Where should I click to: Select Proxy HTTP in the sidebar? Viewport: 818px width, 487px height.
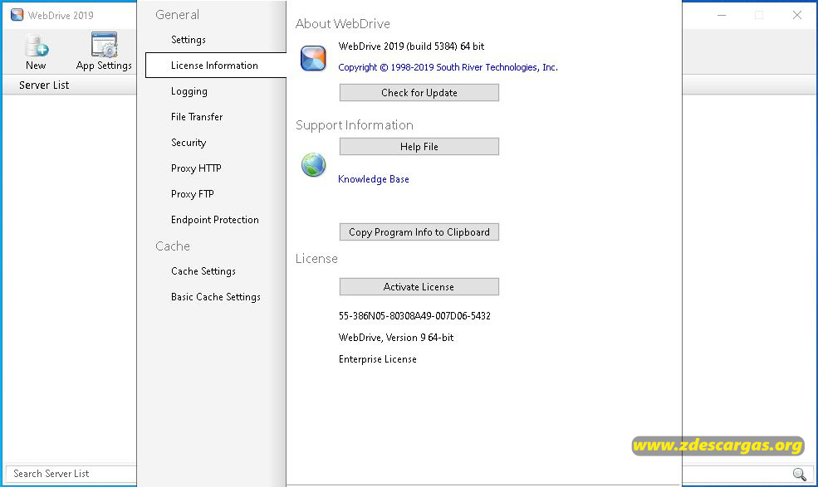[x=196, y=168]
